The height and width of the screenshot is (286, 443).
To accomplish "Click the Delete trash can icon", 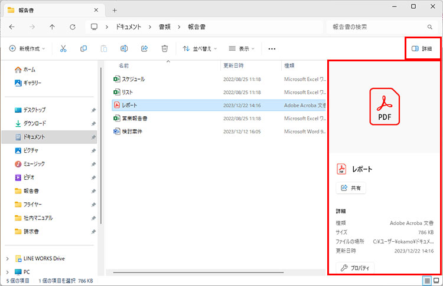I will 165,48.
